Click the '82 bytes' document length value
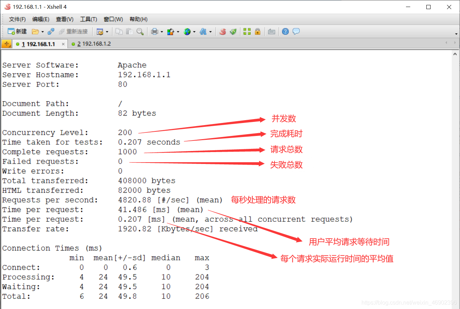 click(137, 113)
